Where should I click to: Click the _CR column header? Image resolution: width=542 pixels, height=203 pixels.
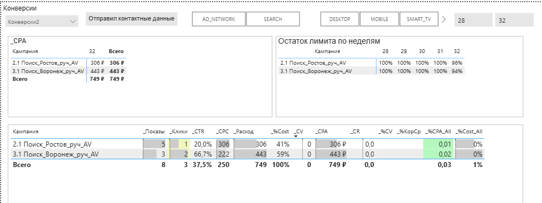pos(355,132)
